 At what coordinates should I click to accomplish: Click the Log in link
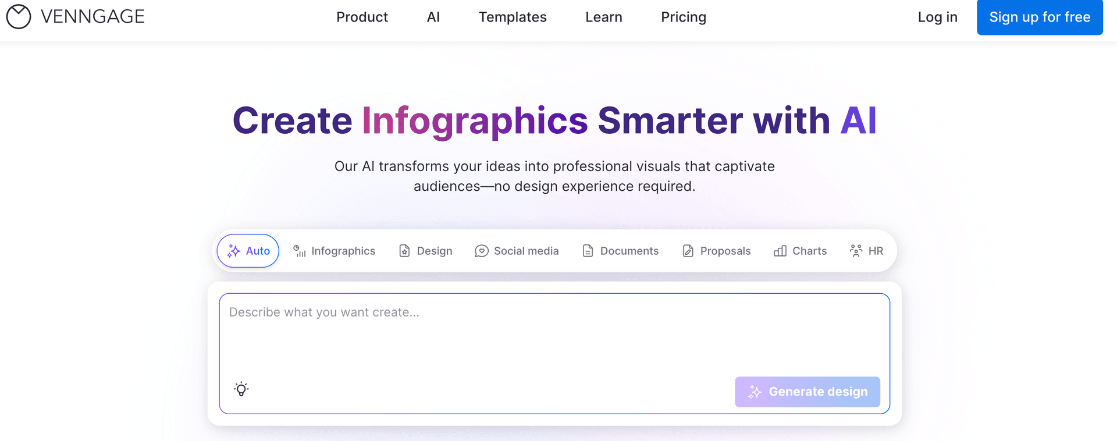coord(938,17)
